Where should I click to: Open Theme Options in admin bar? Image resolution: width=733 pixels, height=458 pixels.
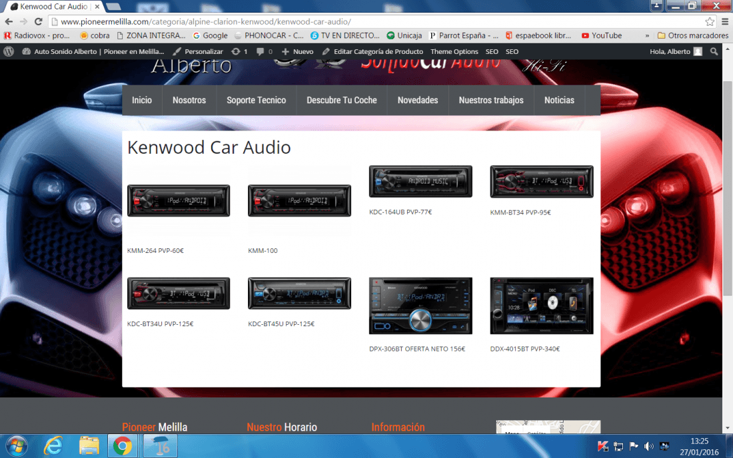[454, 51]
